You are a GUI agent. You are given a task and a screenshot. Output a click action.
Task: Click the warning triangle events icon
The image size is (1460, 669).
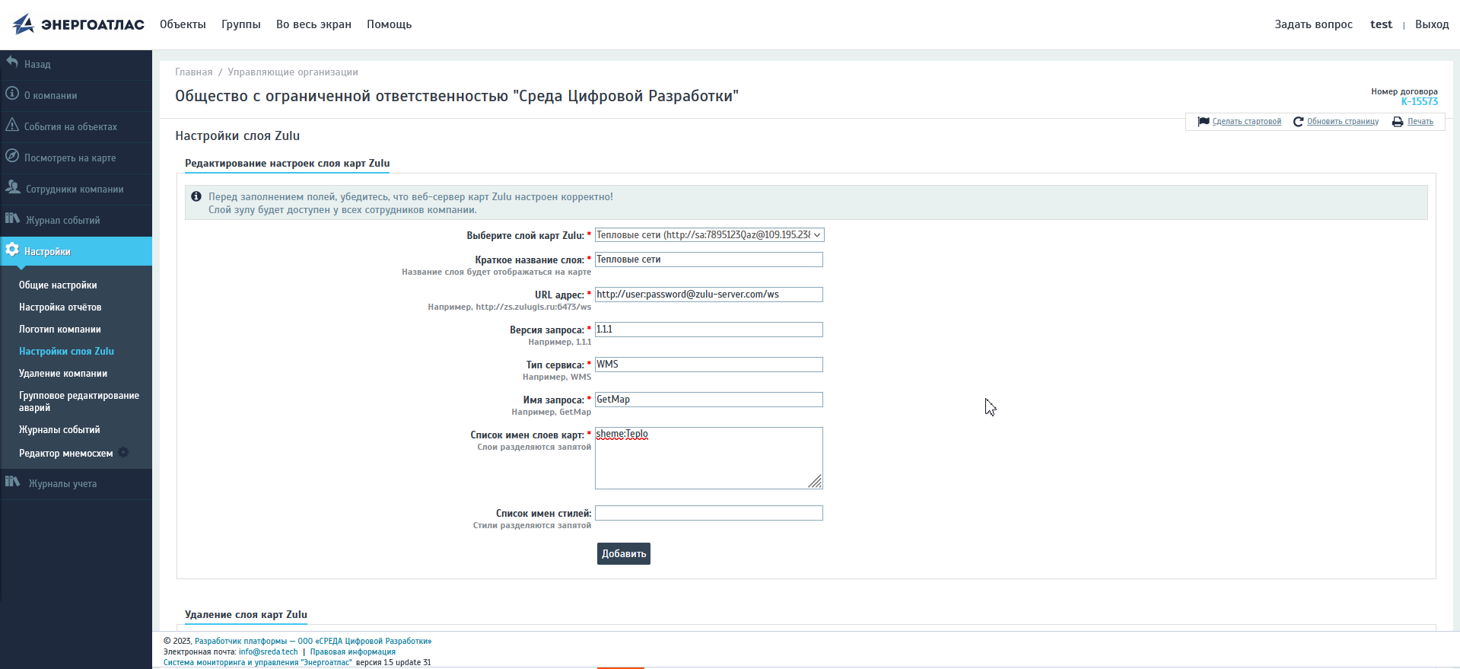(x=12, y=125)
